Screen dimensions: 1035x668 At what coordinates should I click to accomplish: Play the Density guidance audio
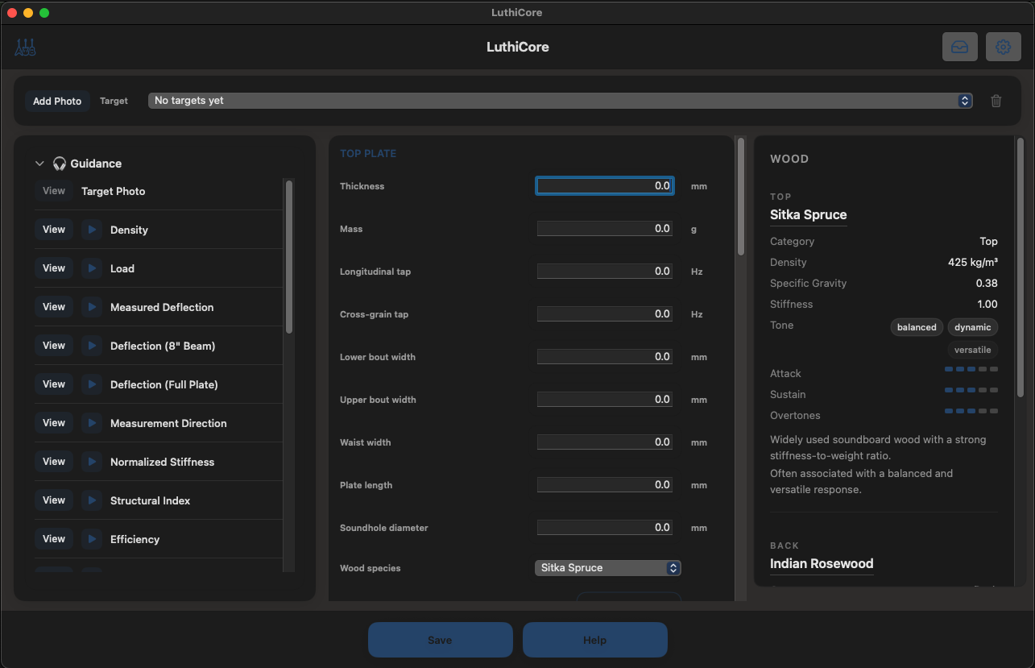[92, 230]
